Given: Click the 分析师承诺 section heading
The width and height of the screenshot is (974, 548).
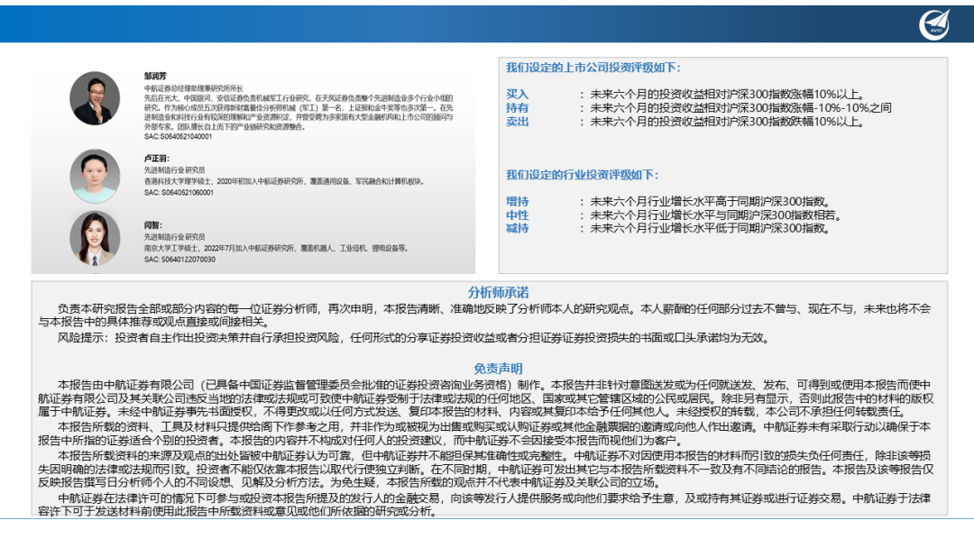Looking at the screenshot, I should click(498, 292).
